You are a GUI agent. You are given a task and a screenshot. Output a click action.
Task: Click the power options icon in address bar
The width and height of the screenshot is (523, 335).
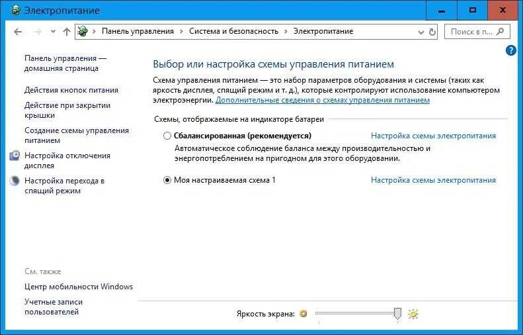(83, 31)
